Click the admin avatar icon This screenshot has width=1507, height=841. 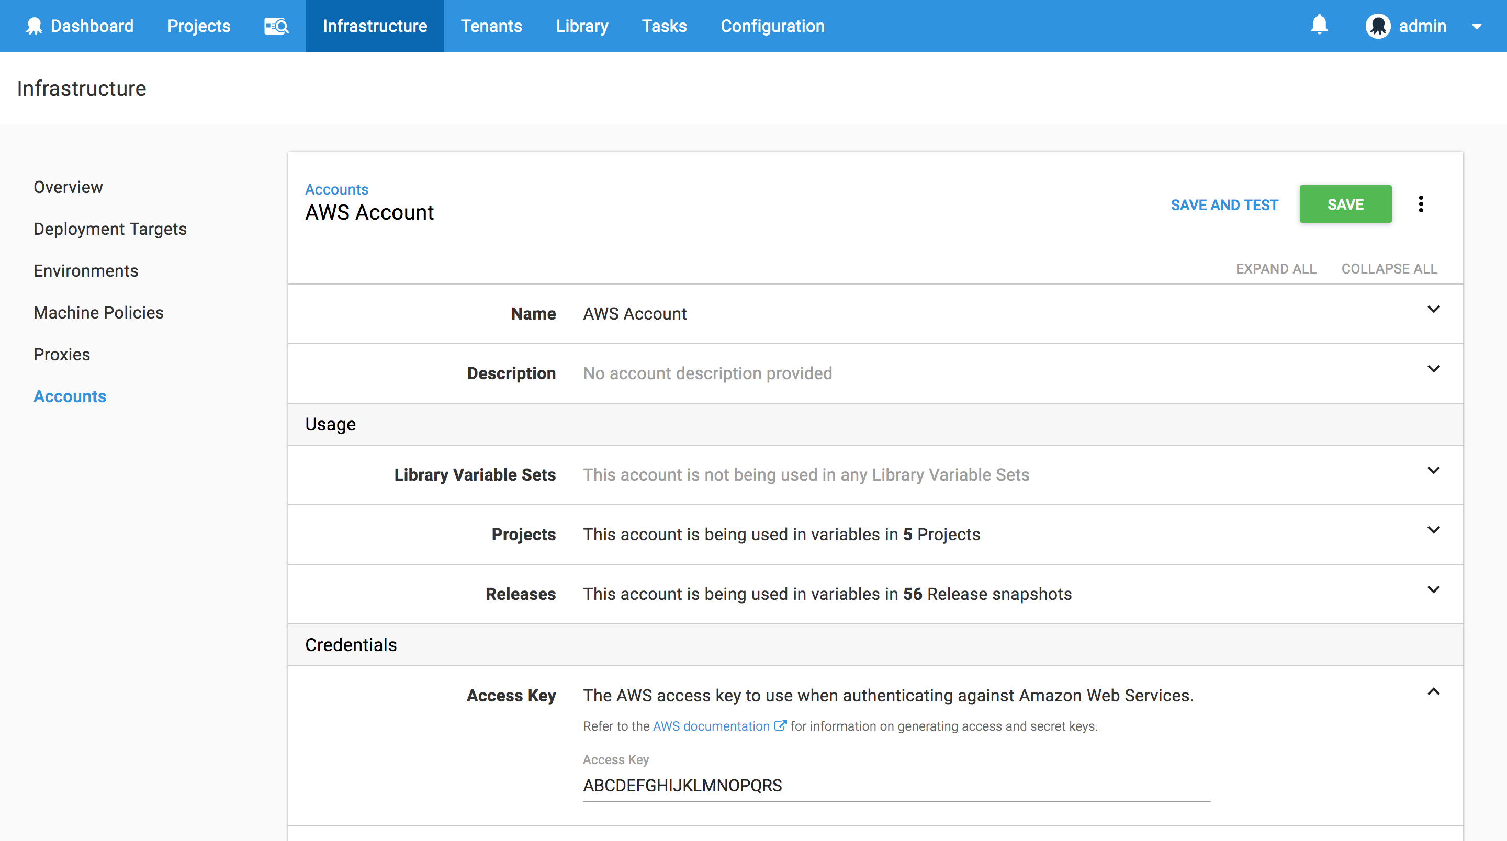[x=1379, y=26]
